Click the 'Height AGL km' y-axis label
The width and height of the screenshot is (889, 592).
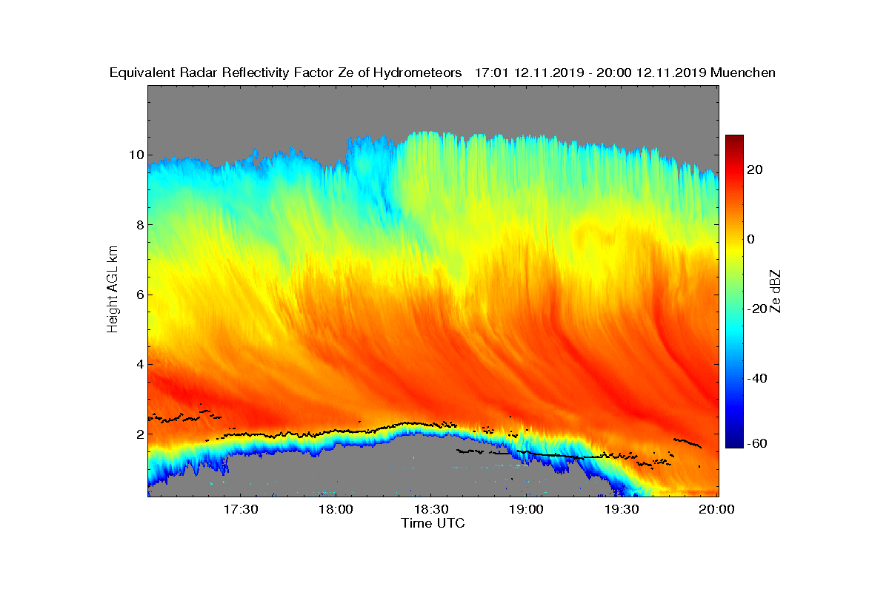pos(113,291)
